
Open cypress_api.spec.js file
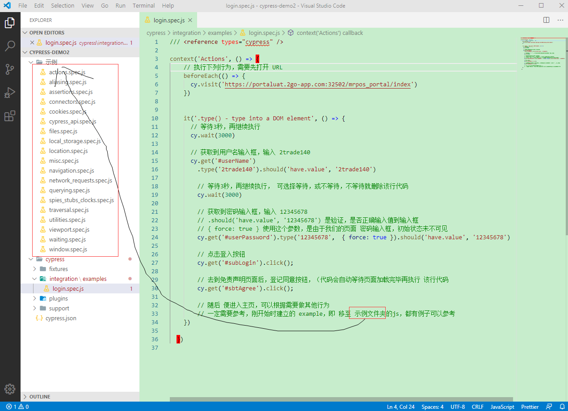pyautogui.click(x=72, y=121)
